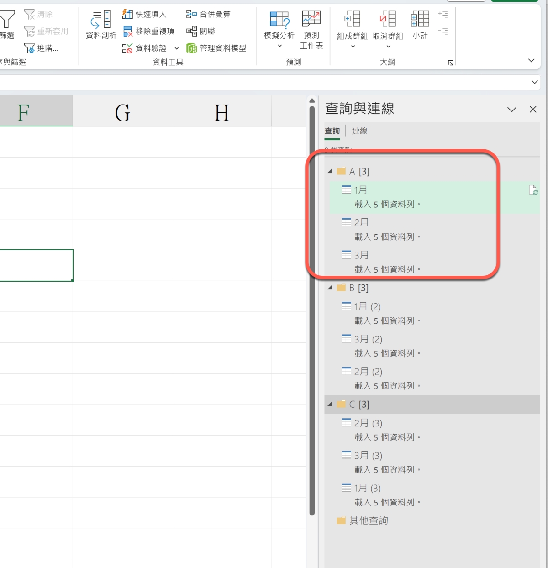Click 小計 Subtotal

[420, 25]
